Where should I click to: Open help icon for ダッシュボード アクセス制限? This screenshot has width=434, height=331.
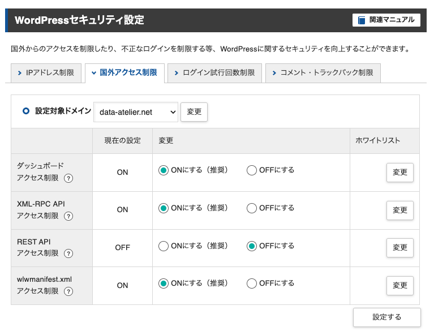tap(68, 178)
